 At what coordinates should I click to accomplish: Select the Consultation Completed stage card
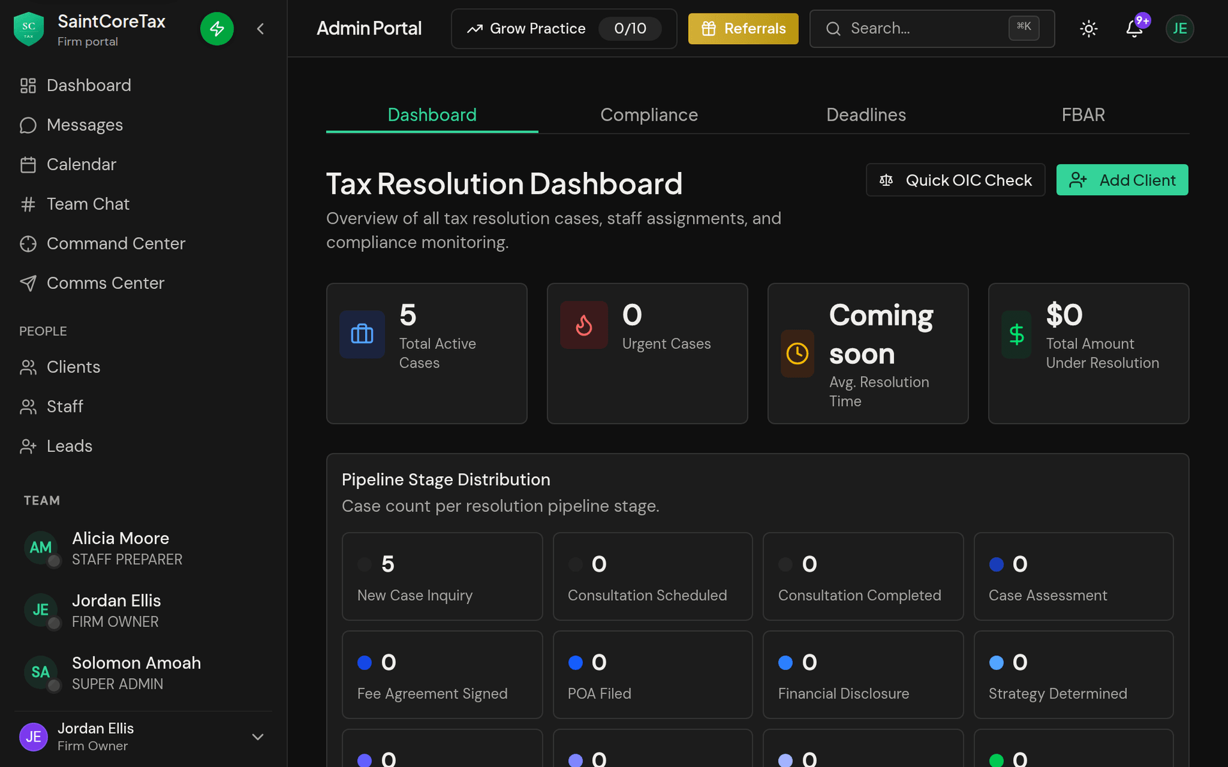point(863,577)
